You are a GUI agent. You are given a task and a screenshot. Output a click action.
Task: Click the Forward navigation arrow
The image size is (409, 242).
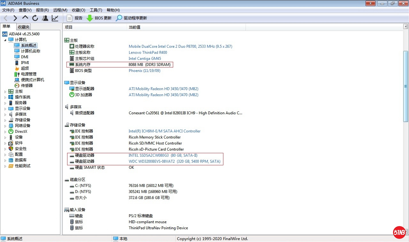coord(15,18)
